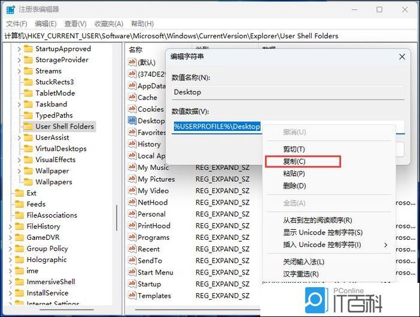Click the AppData string value icon
420x317 pixels.
click(x=132, y=86)
